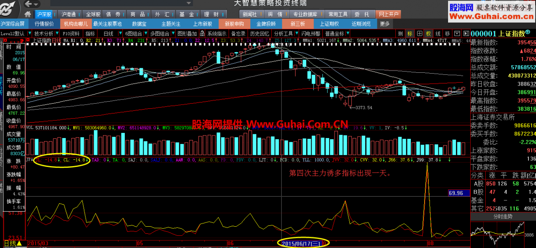Open 上证期权 sub-tab

(329, 24)
